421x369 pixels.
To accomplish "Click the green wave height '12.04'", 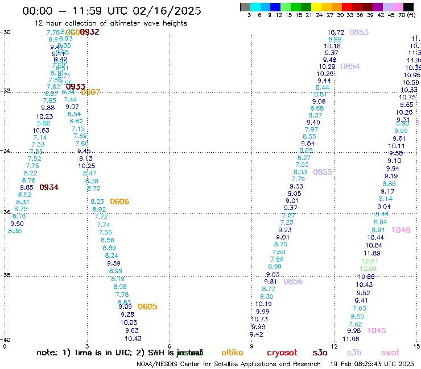I will (368, 269).
